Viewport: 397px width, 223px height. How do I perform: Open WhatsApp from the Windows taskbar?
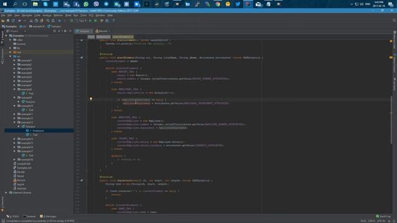[x=86, y=4]
